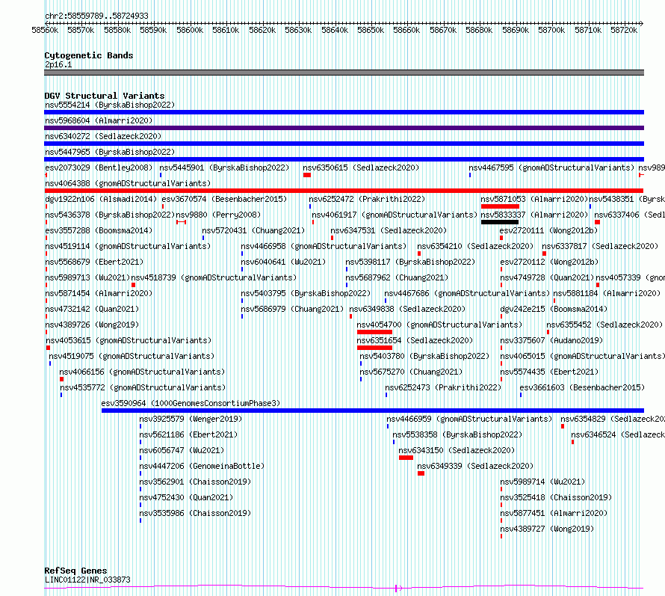The height and width of the screenshot is (596, 665).
Task: Click the black bar under nsv5833337
Action: click(x=500, y=222)
